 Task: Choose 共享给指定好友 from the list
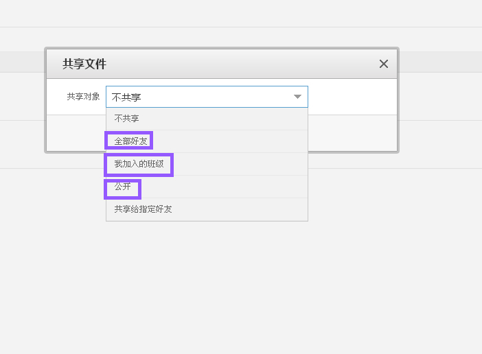pos(144,209)
